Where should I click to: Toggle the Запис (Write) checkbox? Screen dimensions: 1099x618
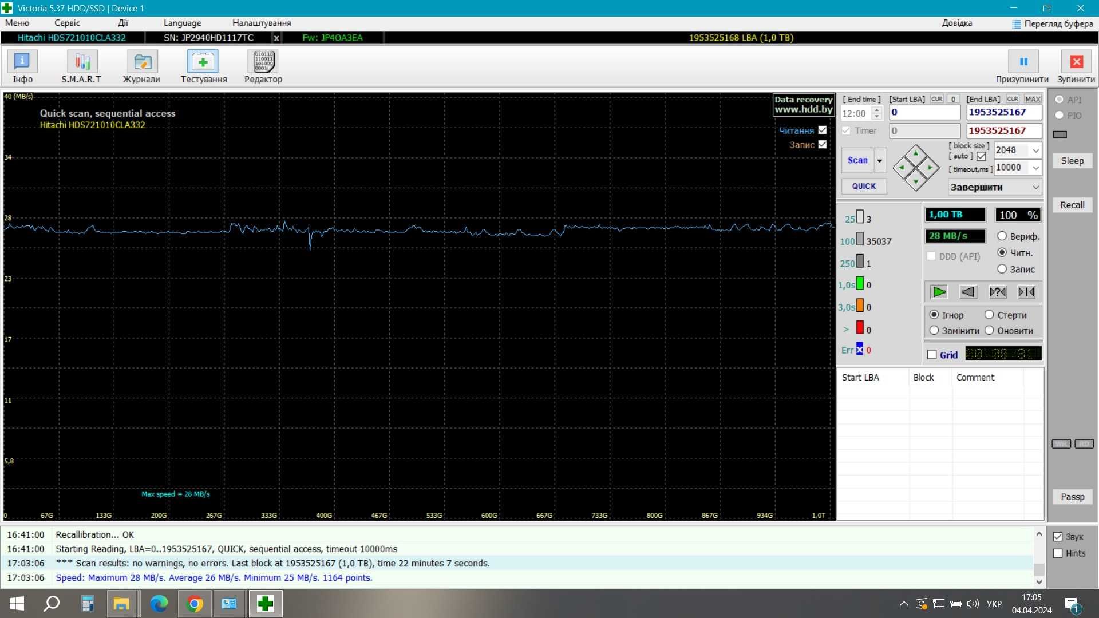pos(824,145)
